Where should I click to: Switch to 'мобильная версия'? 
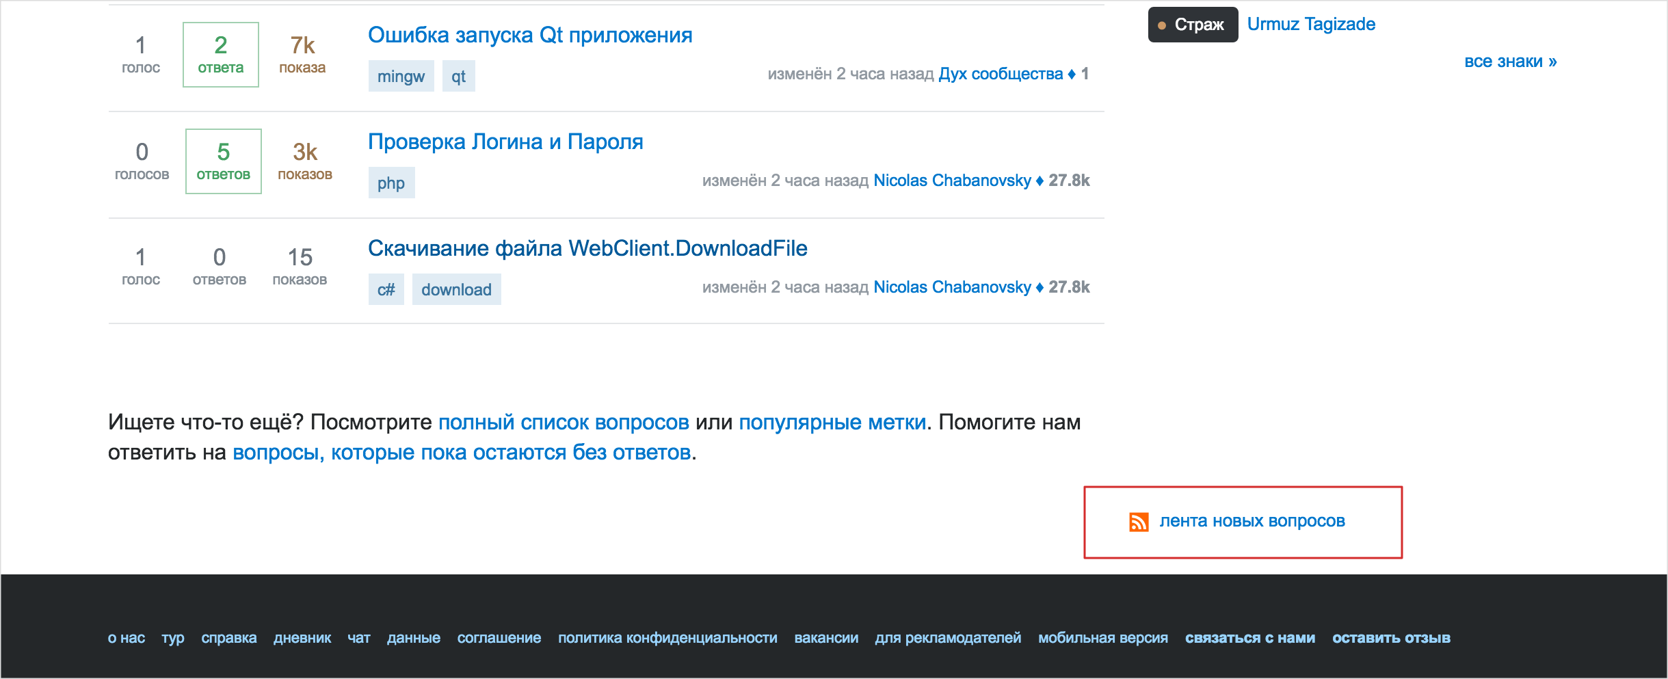[x=1103, y=638]
